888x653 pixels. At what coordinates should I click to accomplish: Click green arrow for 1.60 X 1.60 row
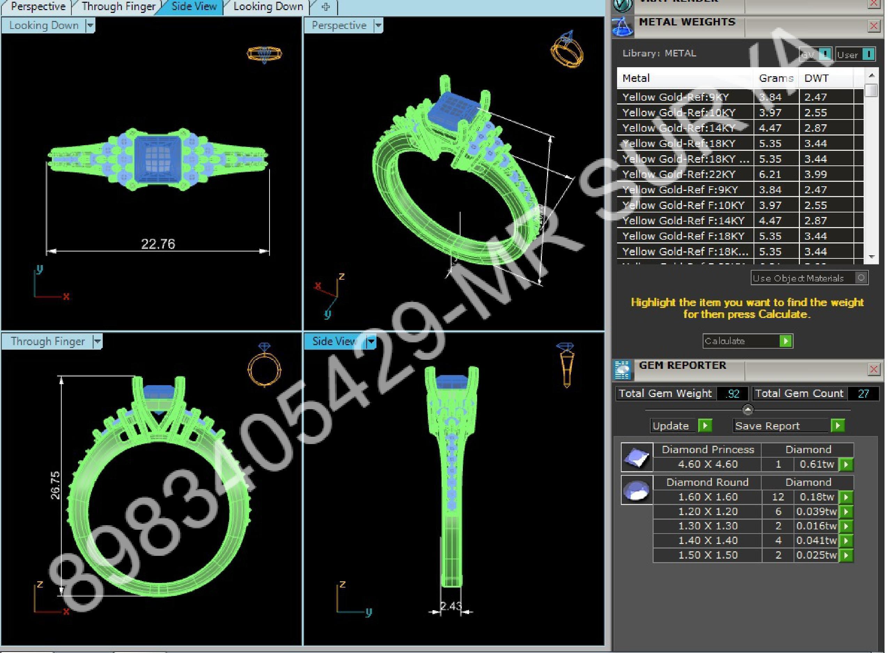[846, 497]
